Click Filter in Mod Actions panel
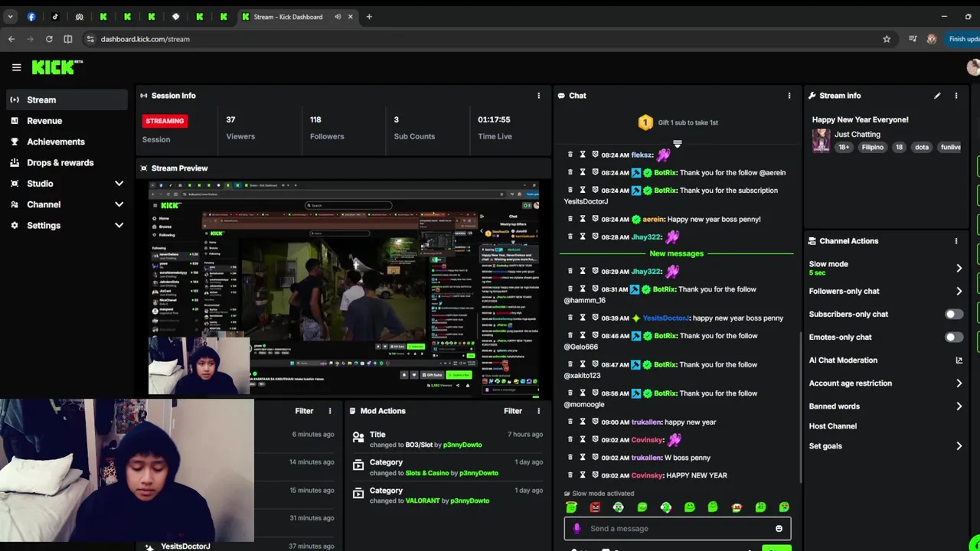 click(x=513, y=411)
